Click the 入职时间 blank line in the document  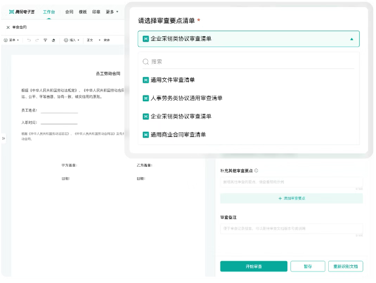click(59, 123)
